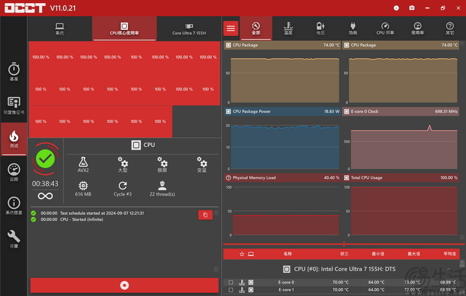
Task: Click the 名称 column header
Action: pyautogui.click(x=287, y=254)
